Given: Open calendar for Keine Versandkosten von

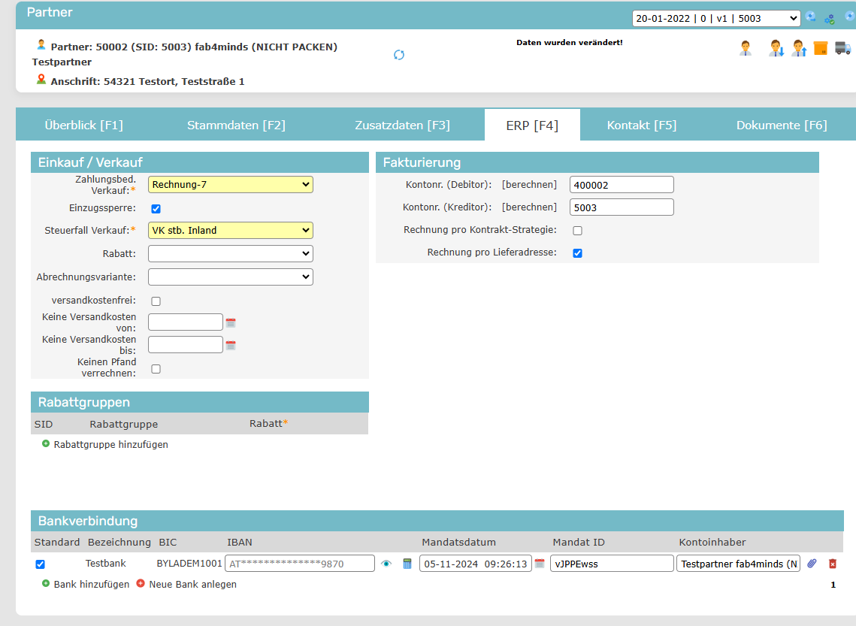Looking at the screenshot, I should [231, 323].
